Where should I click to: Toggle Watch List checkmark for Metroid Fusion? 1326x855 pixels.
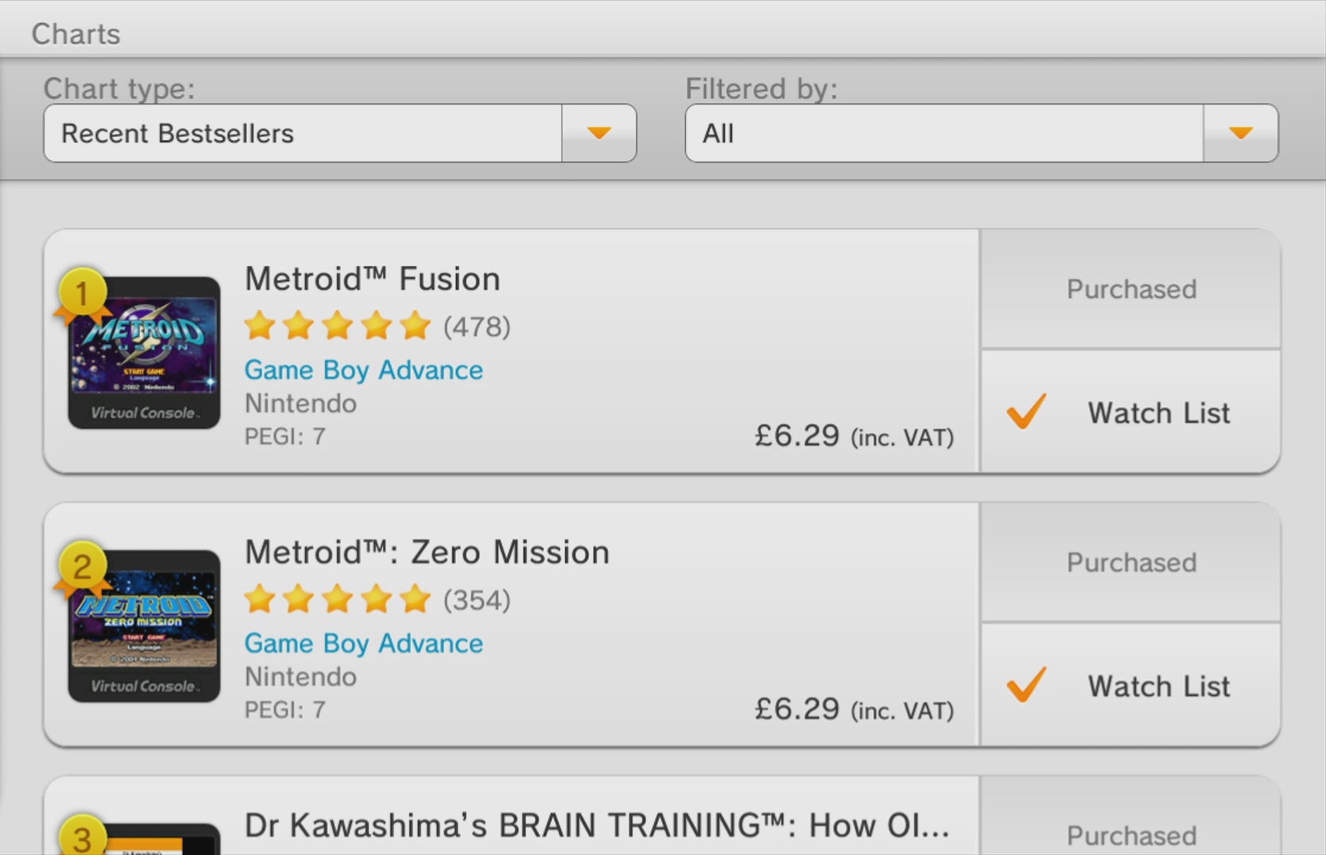1026,412
